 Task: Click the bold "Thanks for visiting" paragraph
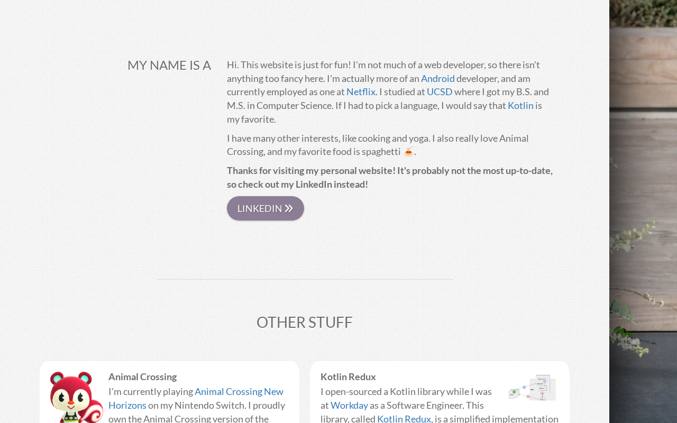[x=389, y=177]
